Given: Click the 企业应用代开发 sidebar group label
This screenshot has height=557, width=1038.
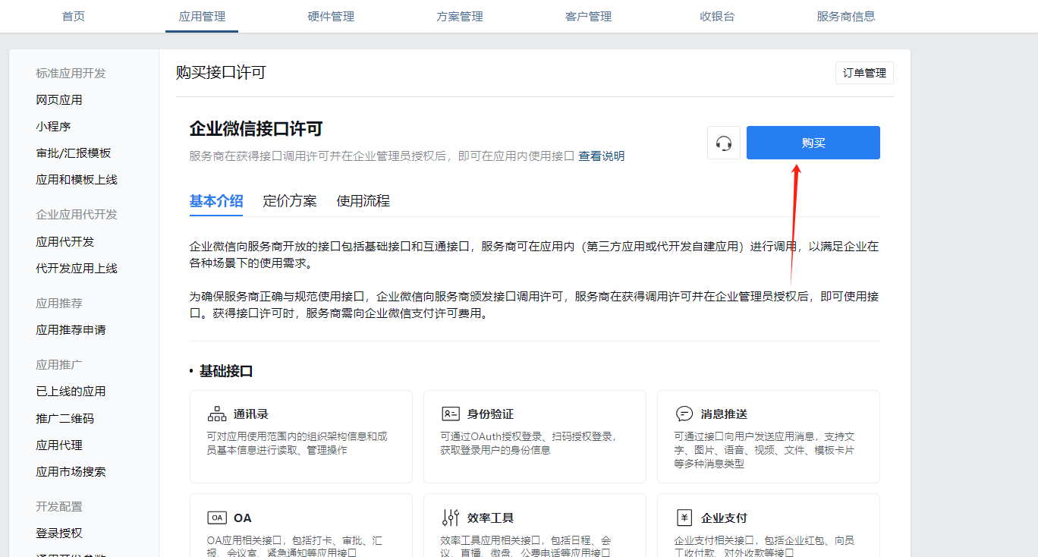Looking at the screenshot, I should [77, 215].
